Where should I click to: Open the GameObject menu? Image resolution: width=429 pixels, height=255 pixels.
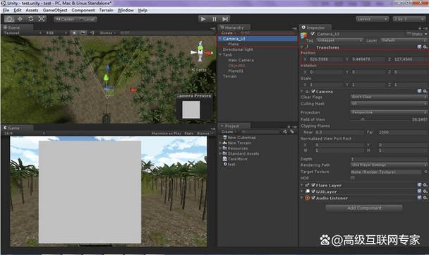pos(55,10)
